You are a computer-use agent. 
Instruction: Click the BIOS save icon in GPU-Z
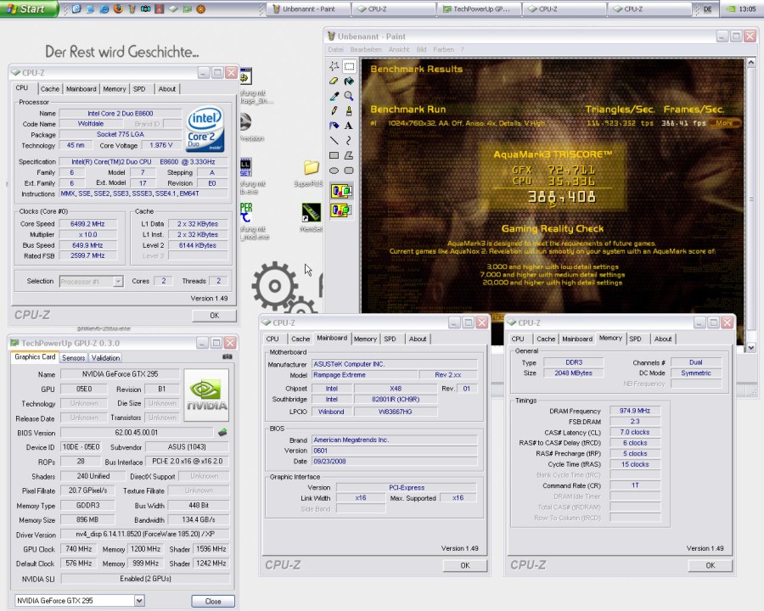tap(222, 432)
